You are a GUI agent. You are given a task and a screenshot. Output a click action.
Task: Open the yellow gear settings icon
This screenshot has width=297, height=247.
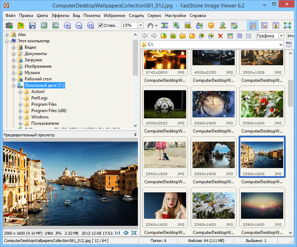point(211,25)
